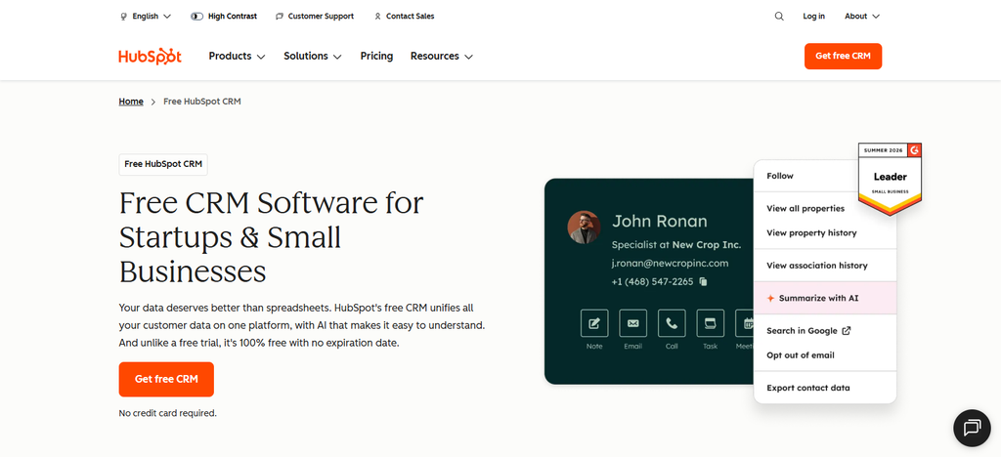
Task: Expand the About menu
Action: [x=862, y=17]
